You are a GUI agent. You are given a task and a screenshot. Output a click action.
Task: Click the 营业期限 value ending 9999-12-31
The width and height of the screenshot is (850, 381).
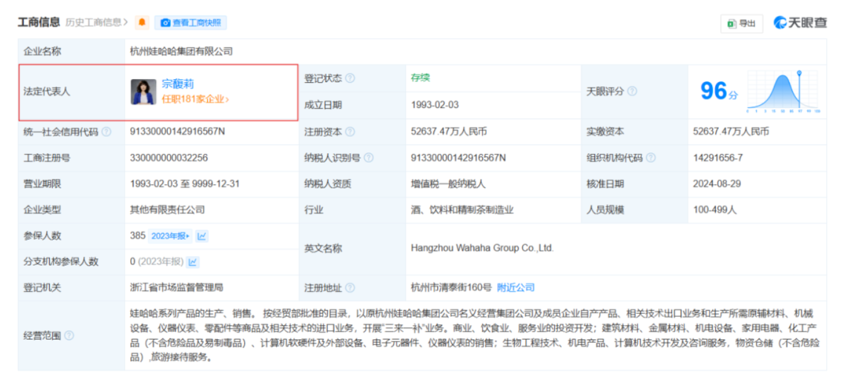point(184,184)
